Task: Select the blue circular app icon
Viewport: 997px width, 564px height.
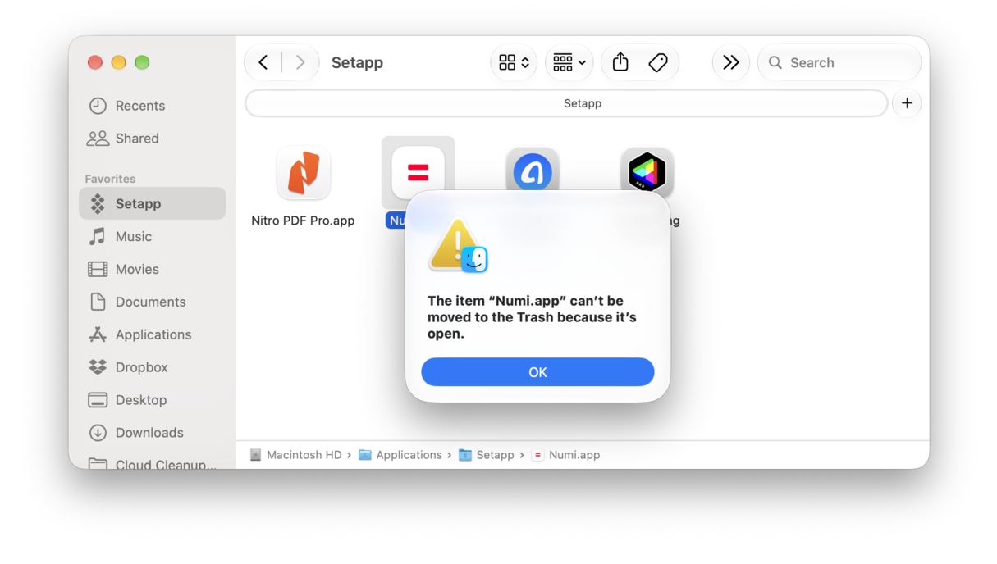Action: point(533,172)
